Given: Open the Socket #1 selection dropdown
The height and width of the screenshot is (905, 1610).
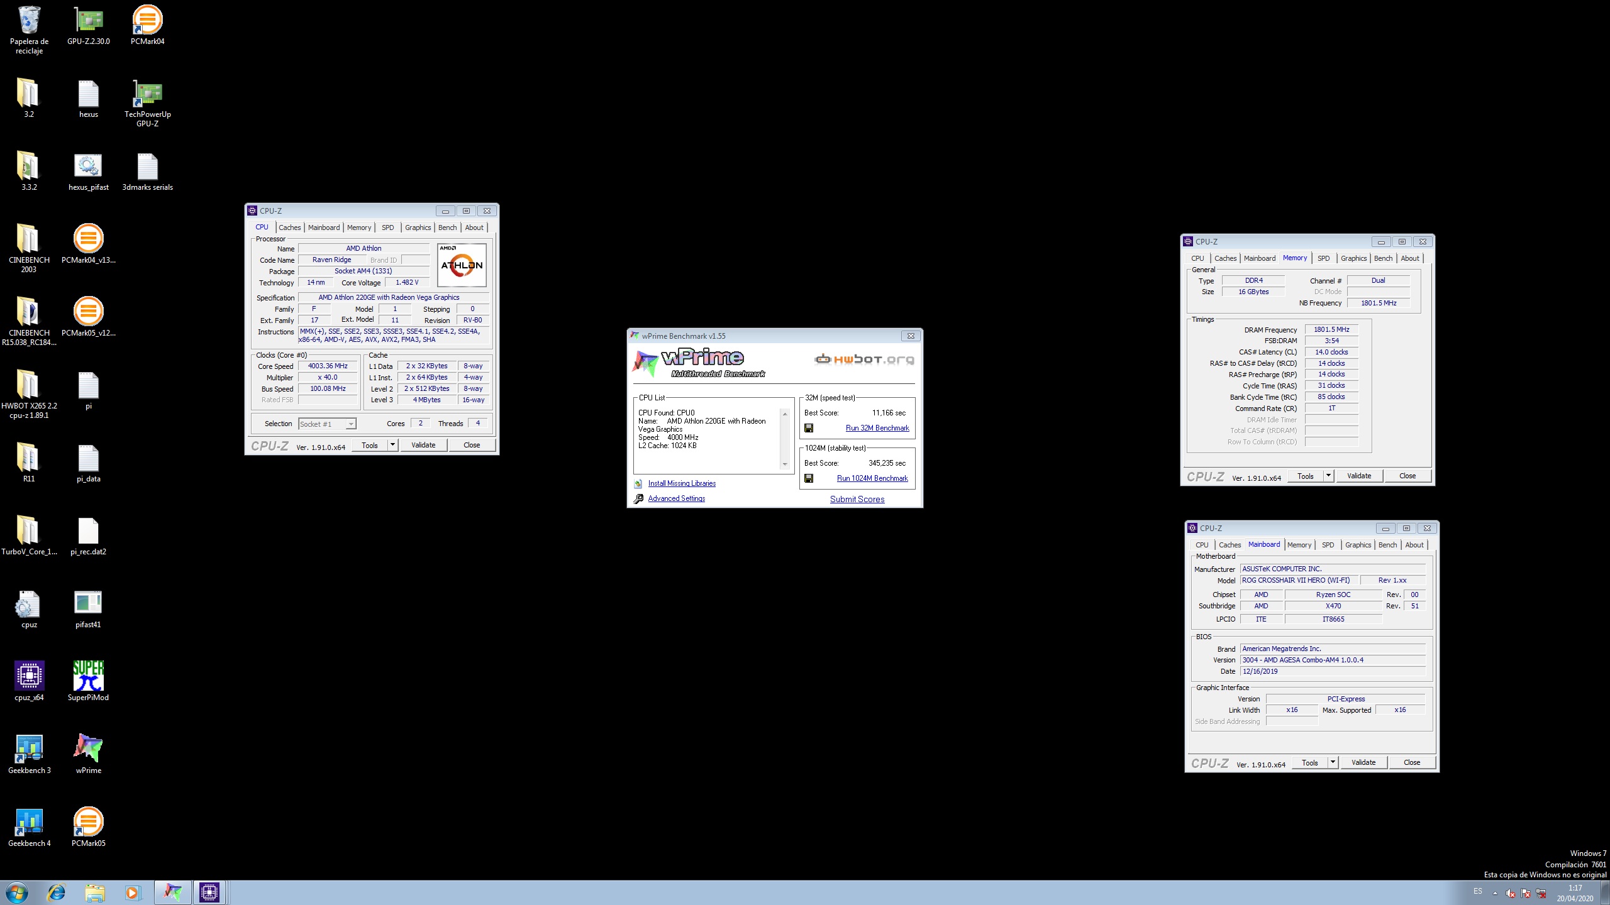Looking at the screenshot, I should click(327, 424).
